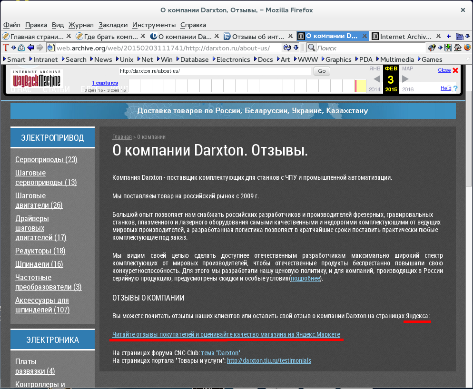473x389 pixels.
Task: Open the Журнал menu
Action: pyautogui.click(x=81, y=25)
